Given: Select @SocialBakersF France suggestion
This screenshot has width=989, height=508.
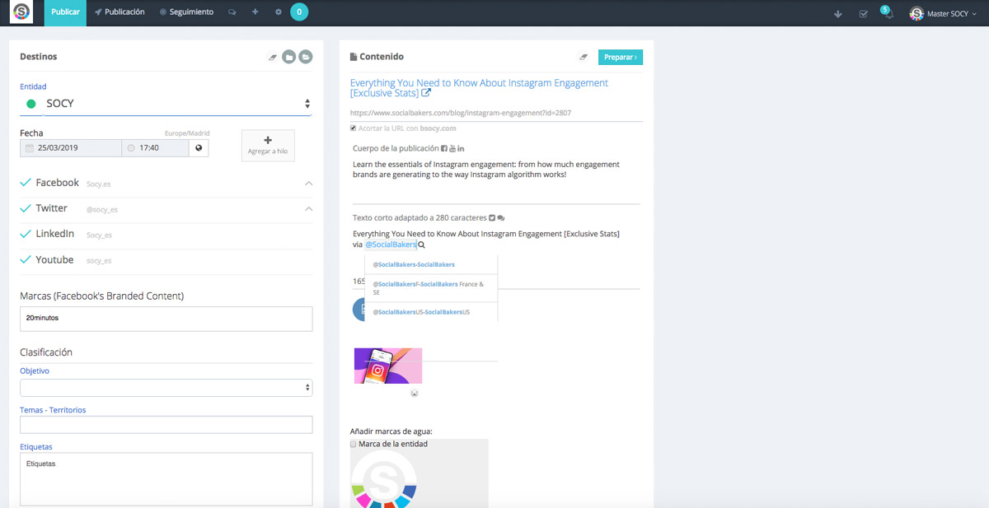Looking at the screenshot, I should [431, 288].
